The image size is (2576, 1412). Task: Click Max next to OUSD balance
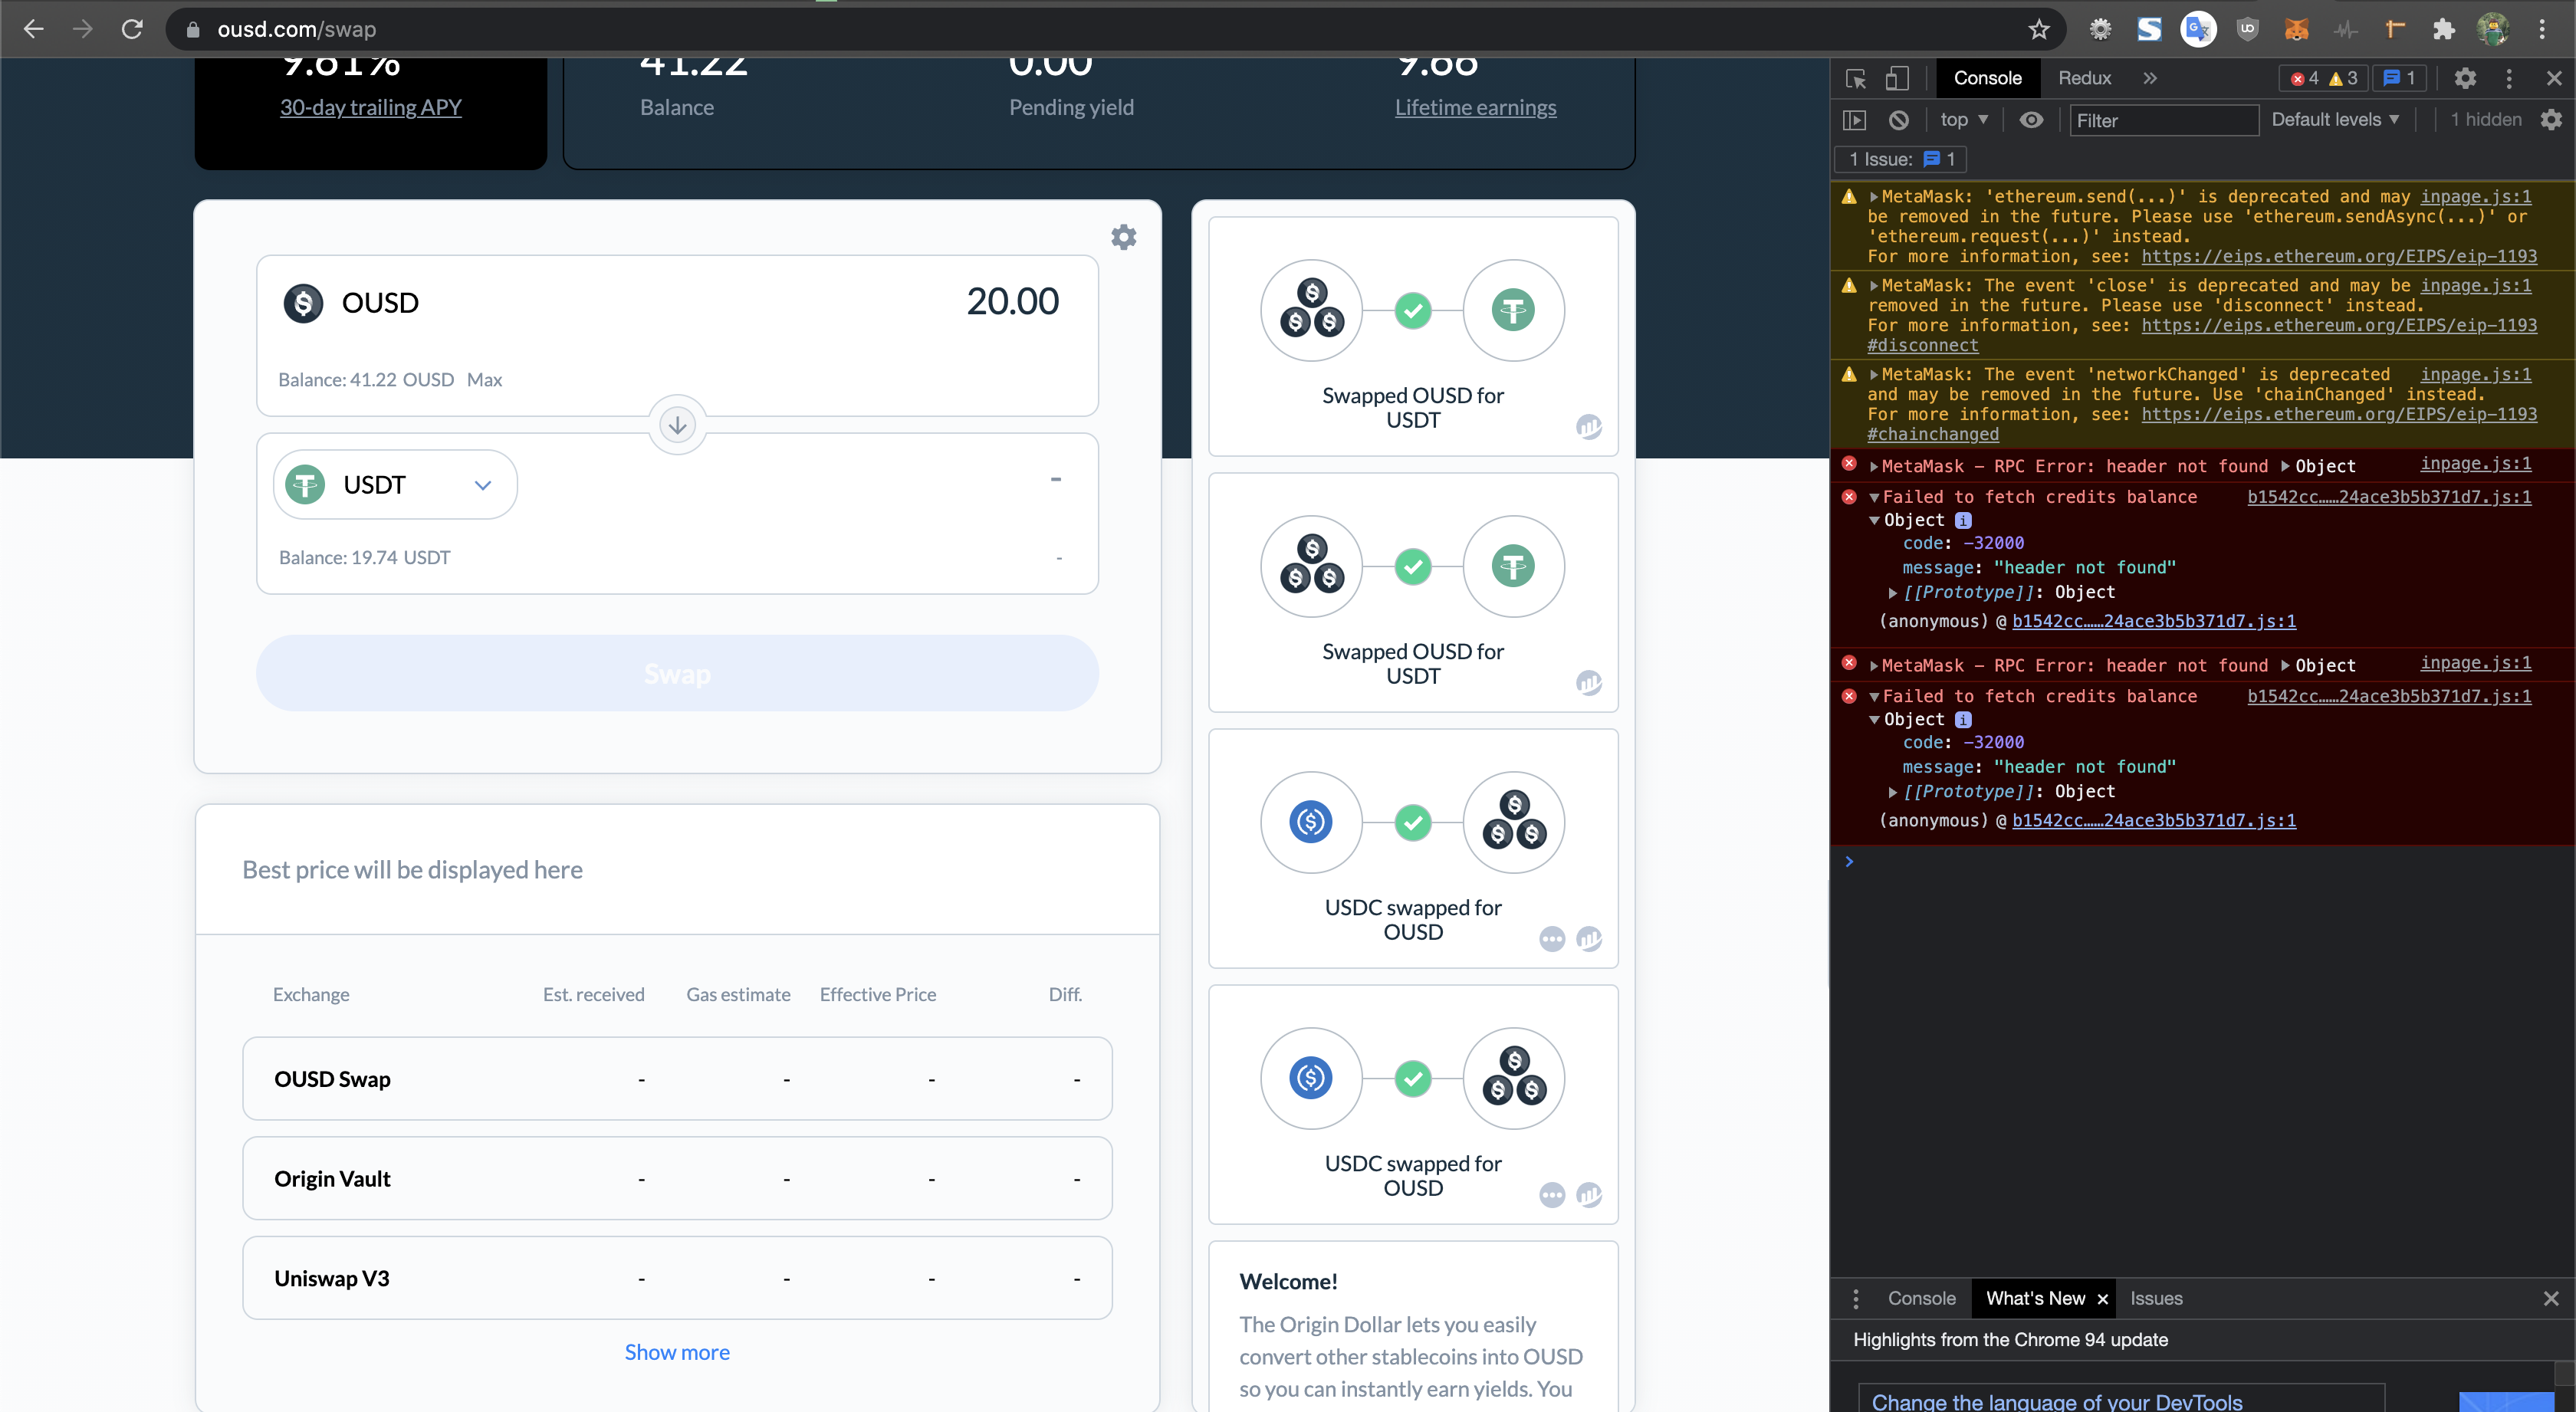click(485, 380)
